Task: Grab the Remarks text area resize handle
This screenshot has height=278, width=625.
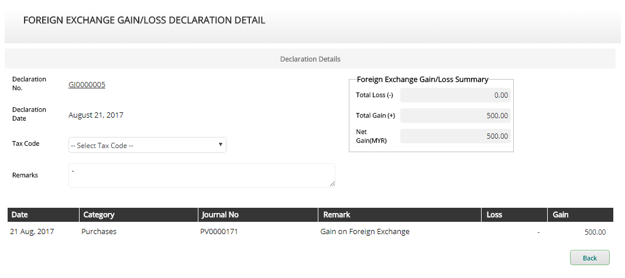Action: coord(332,184)
